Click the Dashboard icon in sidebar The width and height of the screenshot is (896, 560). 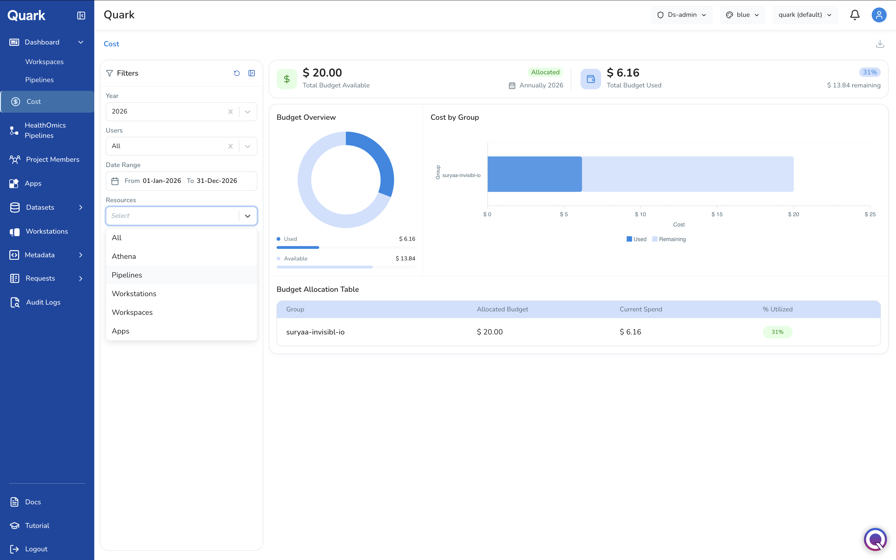click(x=14, y=42)
